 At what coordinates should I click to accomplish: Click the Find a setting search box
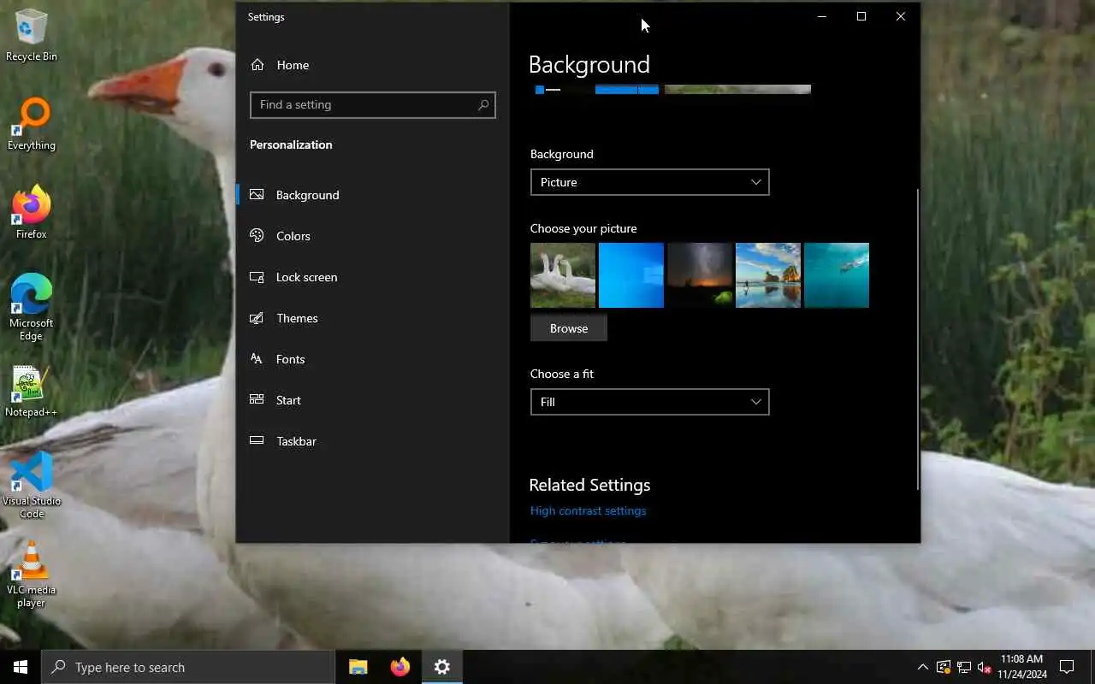tap(373, 105)
